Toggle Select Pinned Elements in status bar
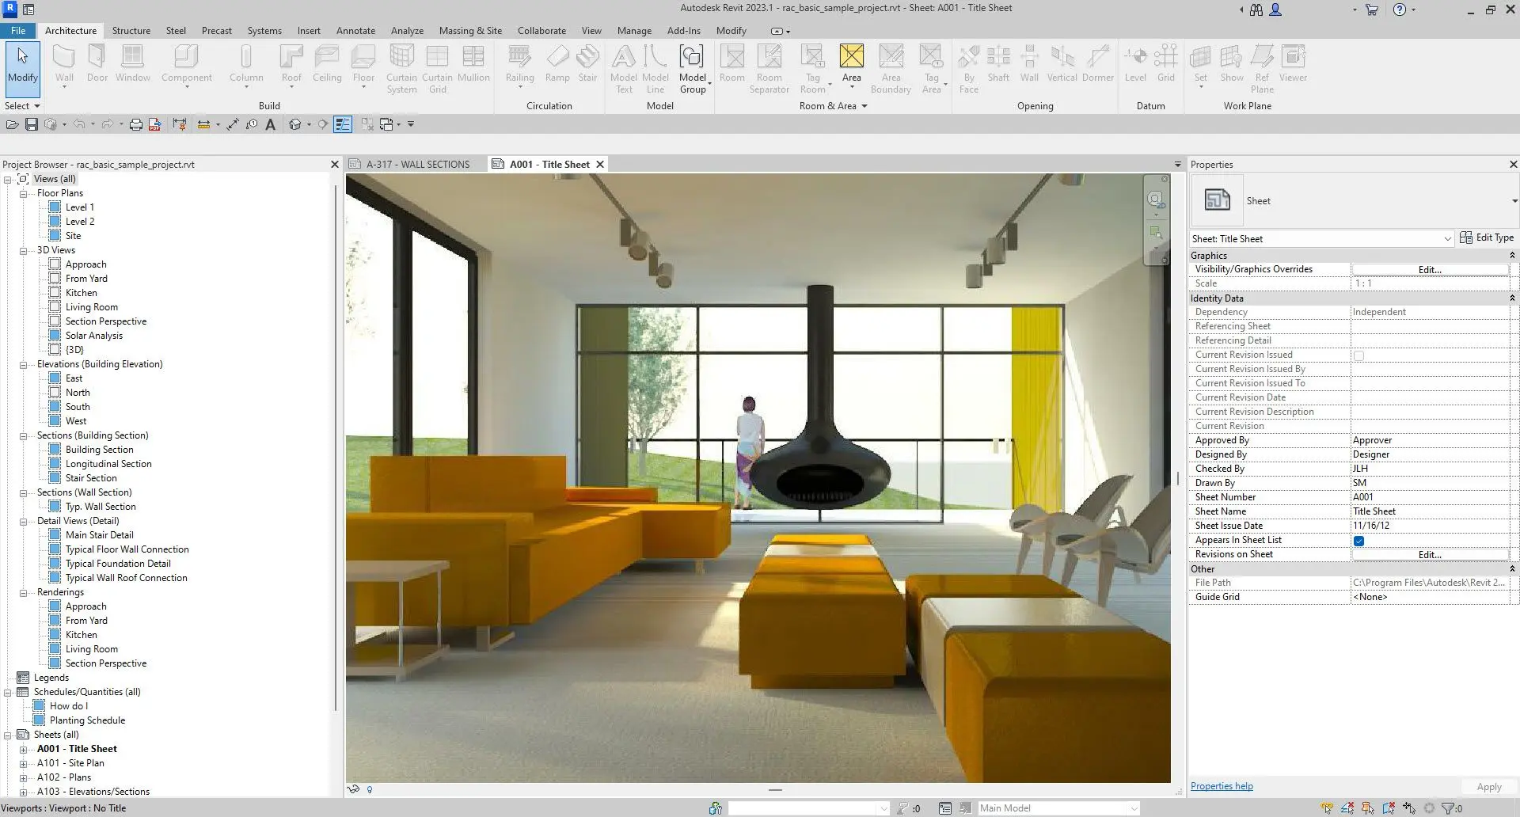 (x=1368, y=808)
